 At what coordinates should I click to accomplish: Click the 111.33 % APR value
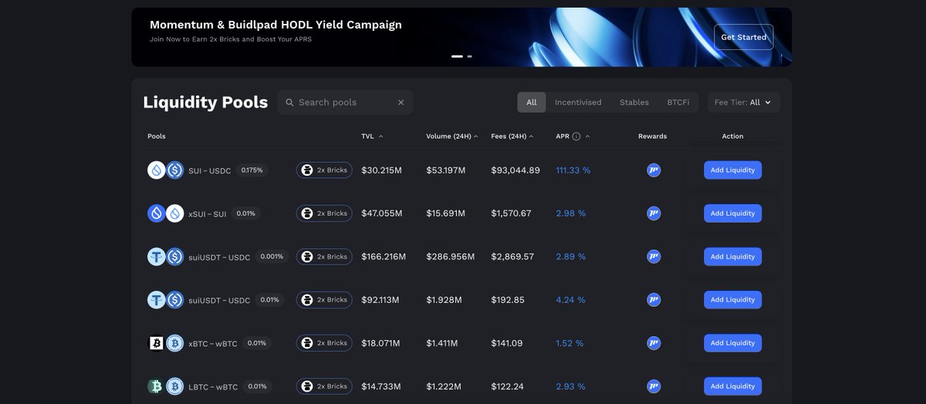[573, 170]
